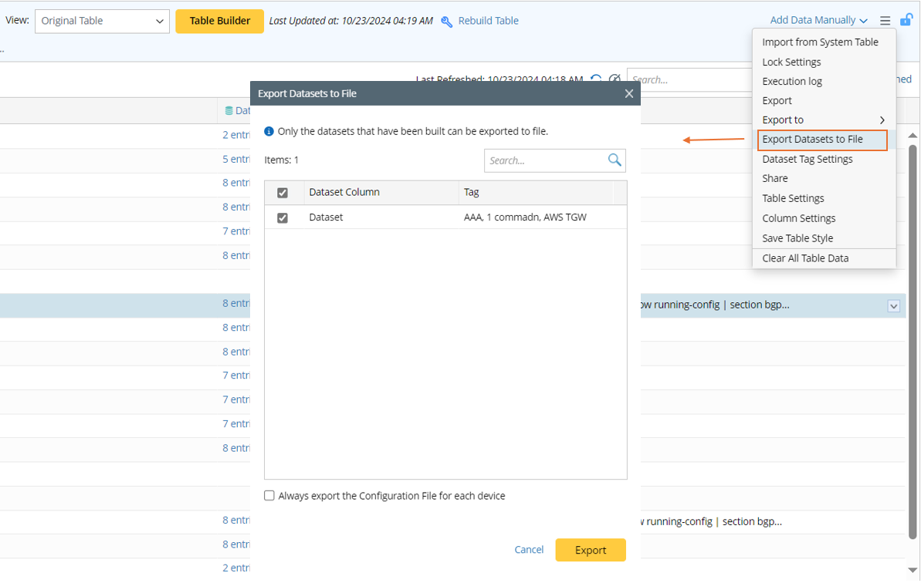Click the Rebuild Table wrench icon

click(447, 22)
